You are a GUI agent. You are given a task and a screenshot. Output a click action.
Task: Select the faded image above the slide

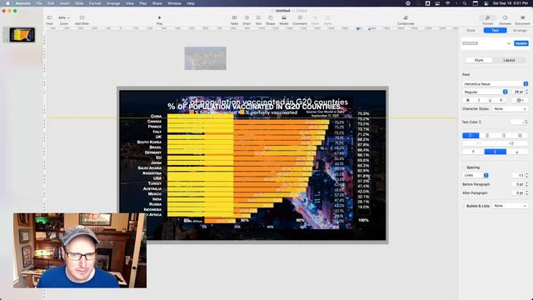[x=206, y=58]
